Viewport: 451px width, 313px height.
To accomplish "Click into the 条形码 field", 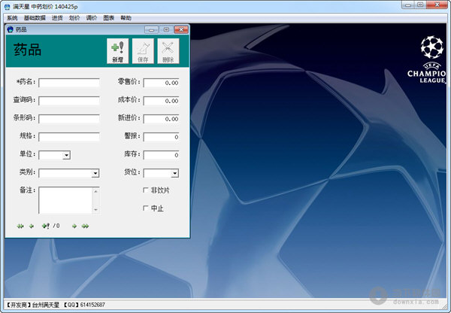I will 69,119.
